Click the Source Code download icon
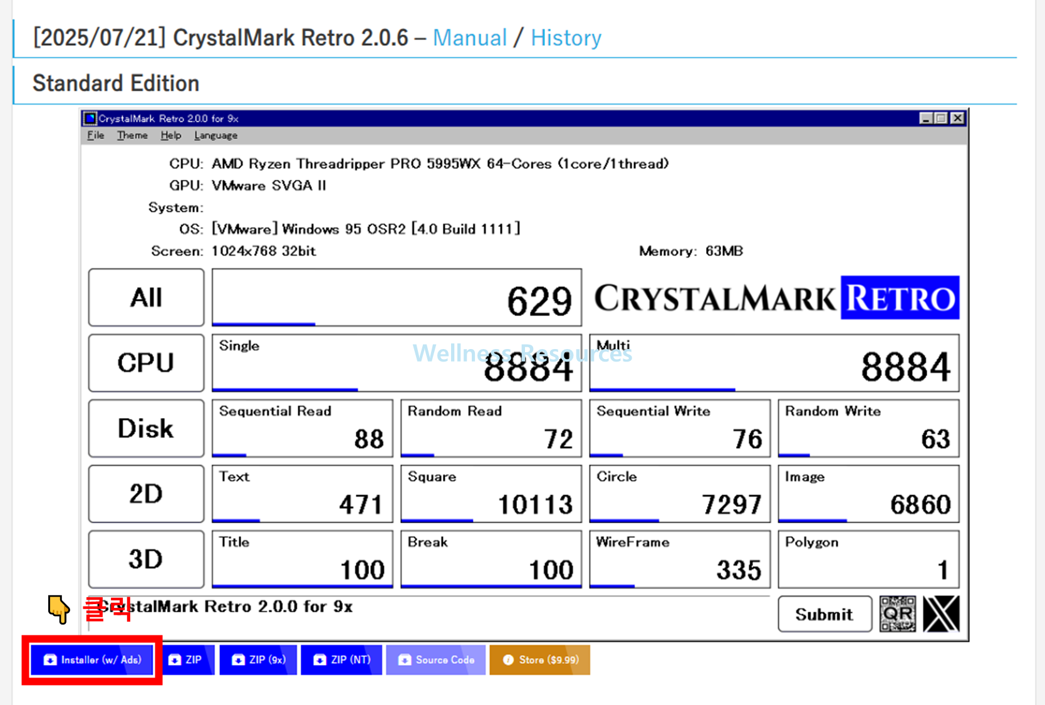This screenshot has height=705, width=1045. coord(405,660)
